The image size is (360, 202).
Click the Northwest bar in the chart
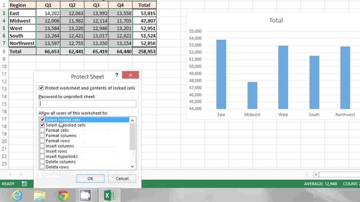coord(345,77)
